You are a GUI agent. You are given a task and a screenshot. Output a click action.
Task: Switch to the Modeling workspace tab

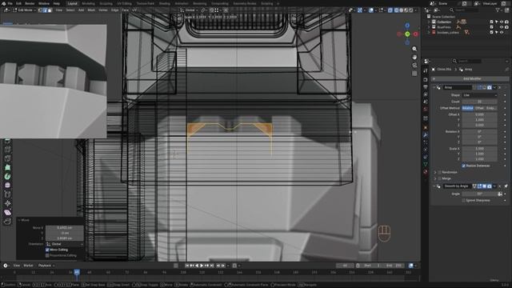tap(88, 3)
